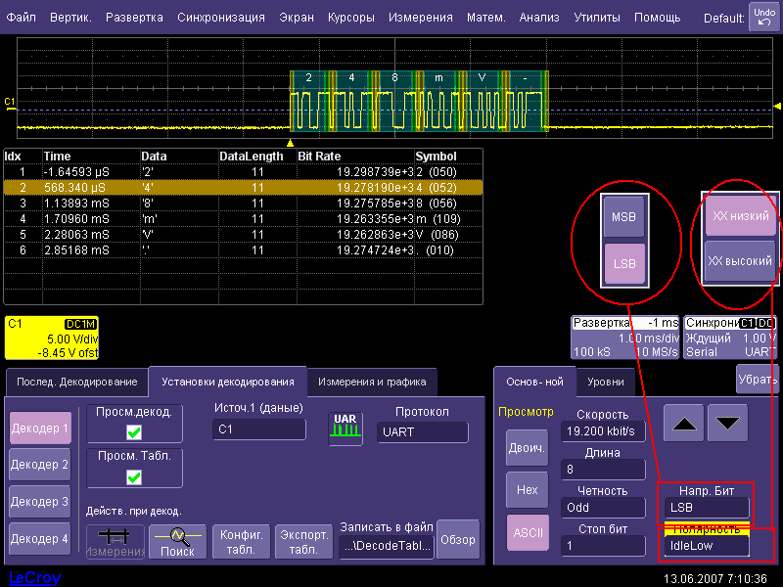This screenshot has height=587, width=783.
Task: Click the Скорость 19.200 kbit/s field
Action: click(603, 431)
